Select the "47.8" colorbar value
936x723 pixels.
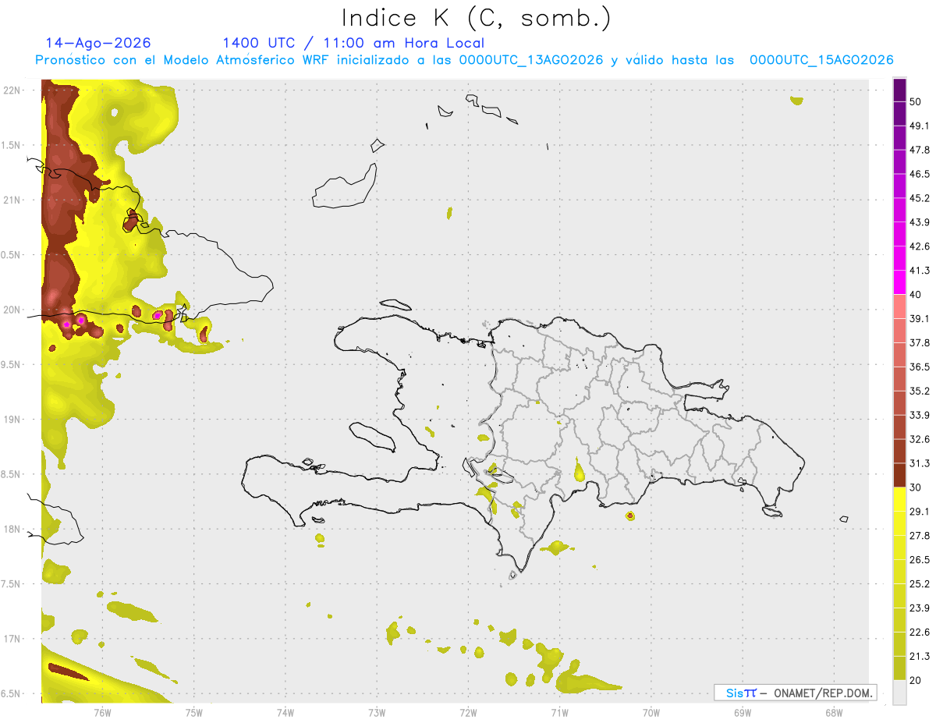tap(920, 150)
